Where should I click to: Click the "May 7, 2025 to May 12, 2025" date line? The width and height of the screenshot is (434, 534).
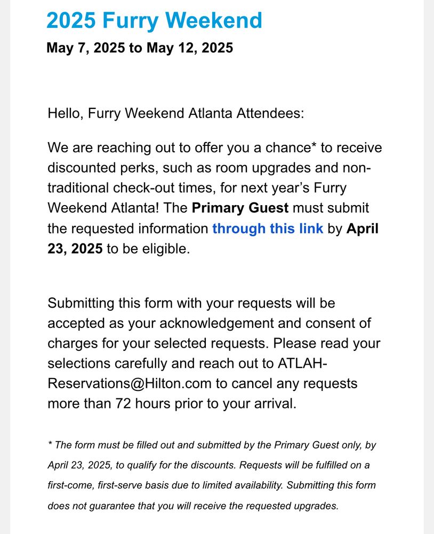pyautogui.click(x=140, y=48)
